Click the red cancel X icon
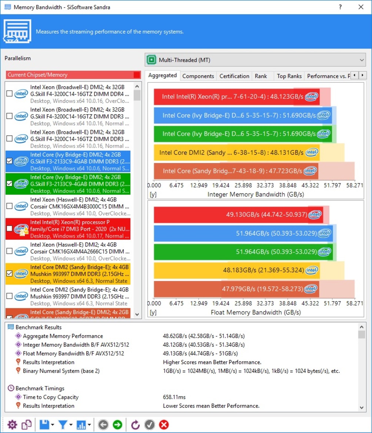The image size is (372, 433). pyautogui.click(x=164, y=424)
